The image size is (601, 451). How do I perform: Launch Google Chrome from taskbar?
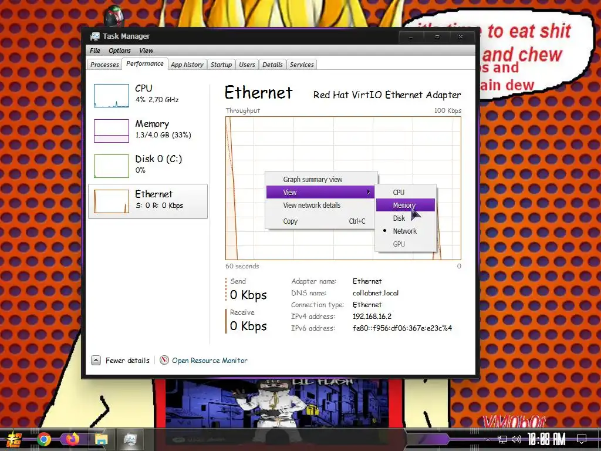pos(43,439)
